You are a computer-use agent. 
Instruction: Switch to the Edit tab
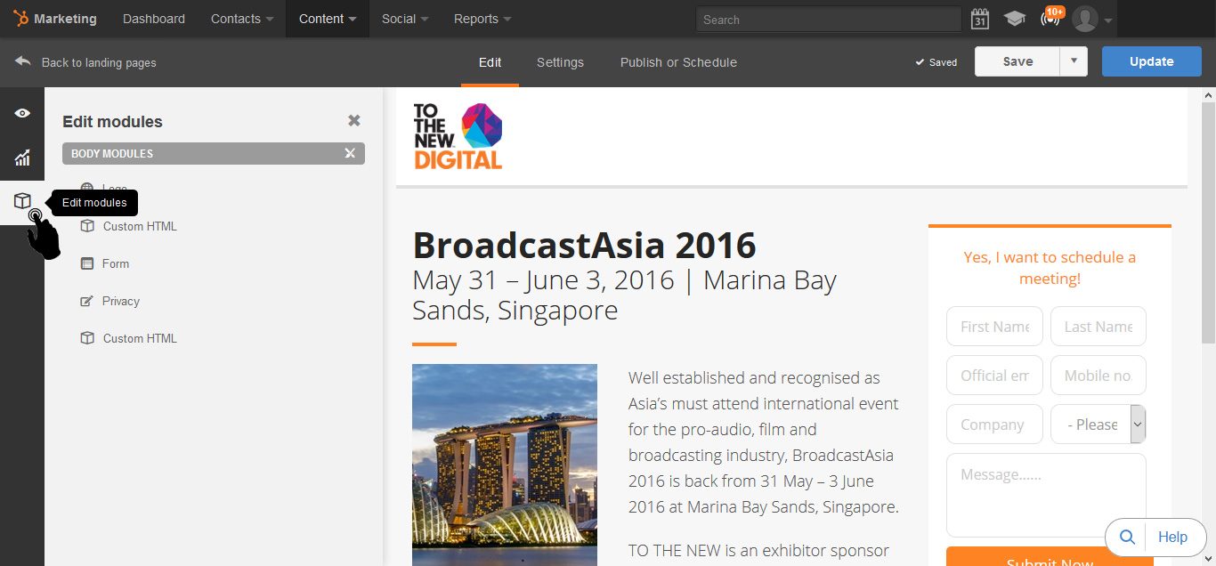coord(490,62)
